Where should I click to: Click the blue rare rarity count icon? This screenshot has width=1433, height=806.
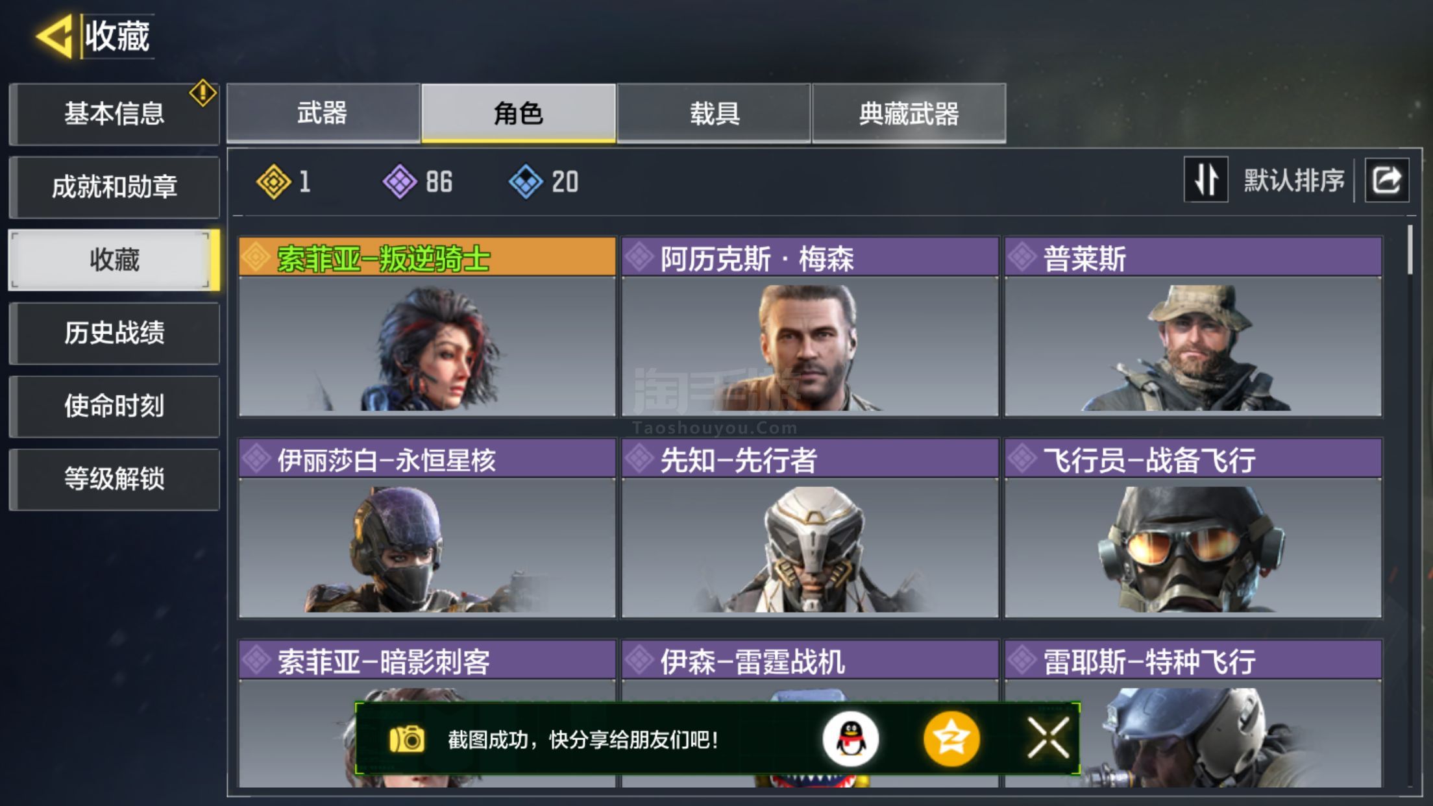(x=526, y=181)
